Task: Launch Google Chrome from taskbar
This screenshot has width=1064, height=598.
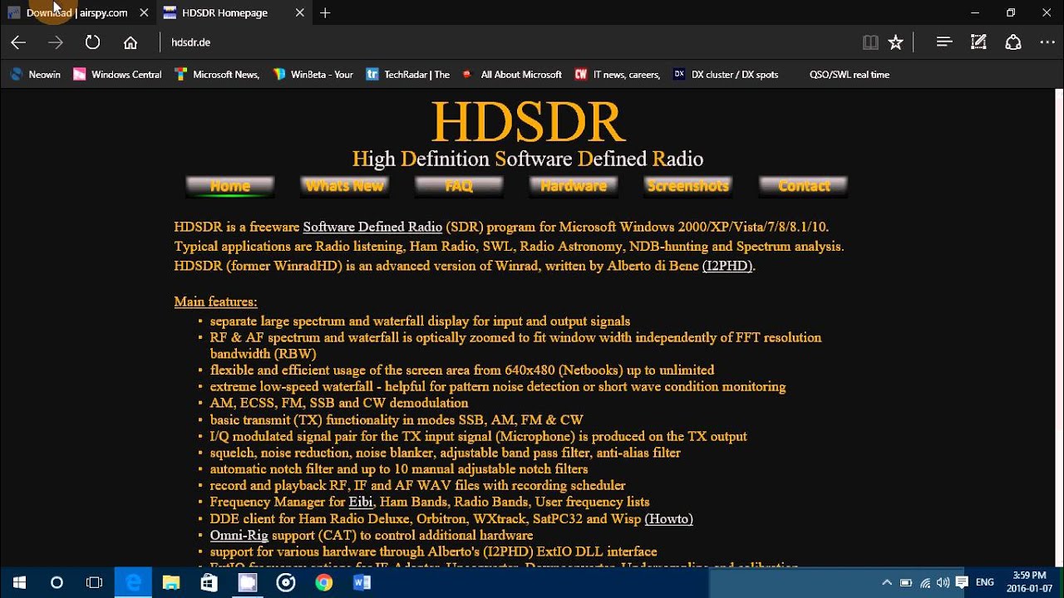Action: tap(324, 583)
